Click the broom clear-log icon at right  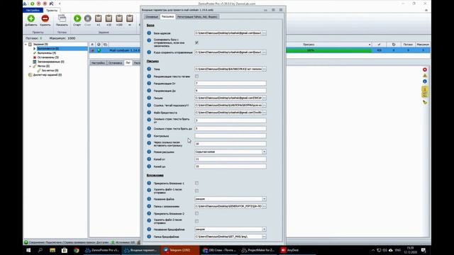425,102
